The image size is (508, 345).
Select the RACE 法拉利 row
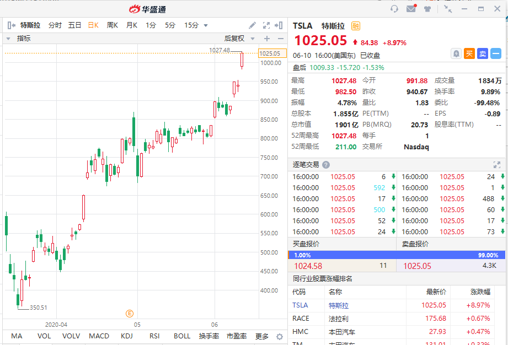[391, 319]
